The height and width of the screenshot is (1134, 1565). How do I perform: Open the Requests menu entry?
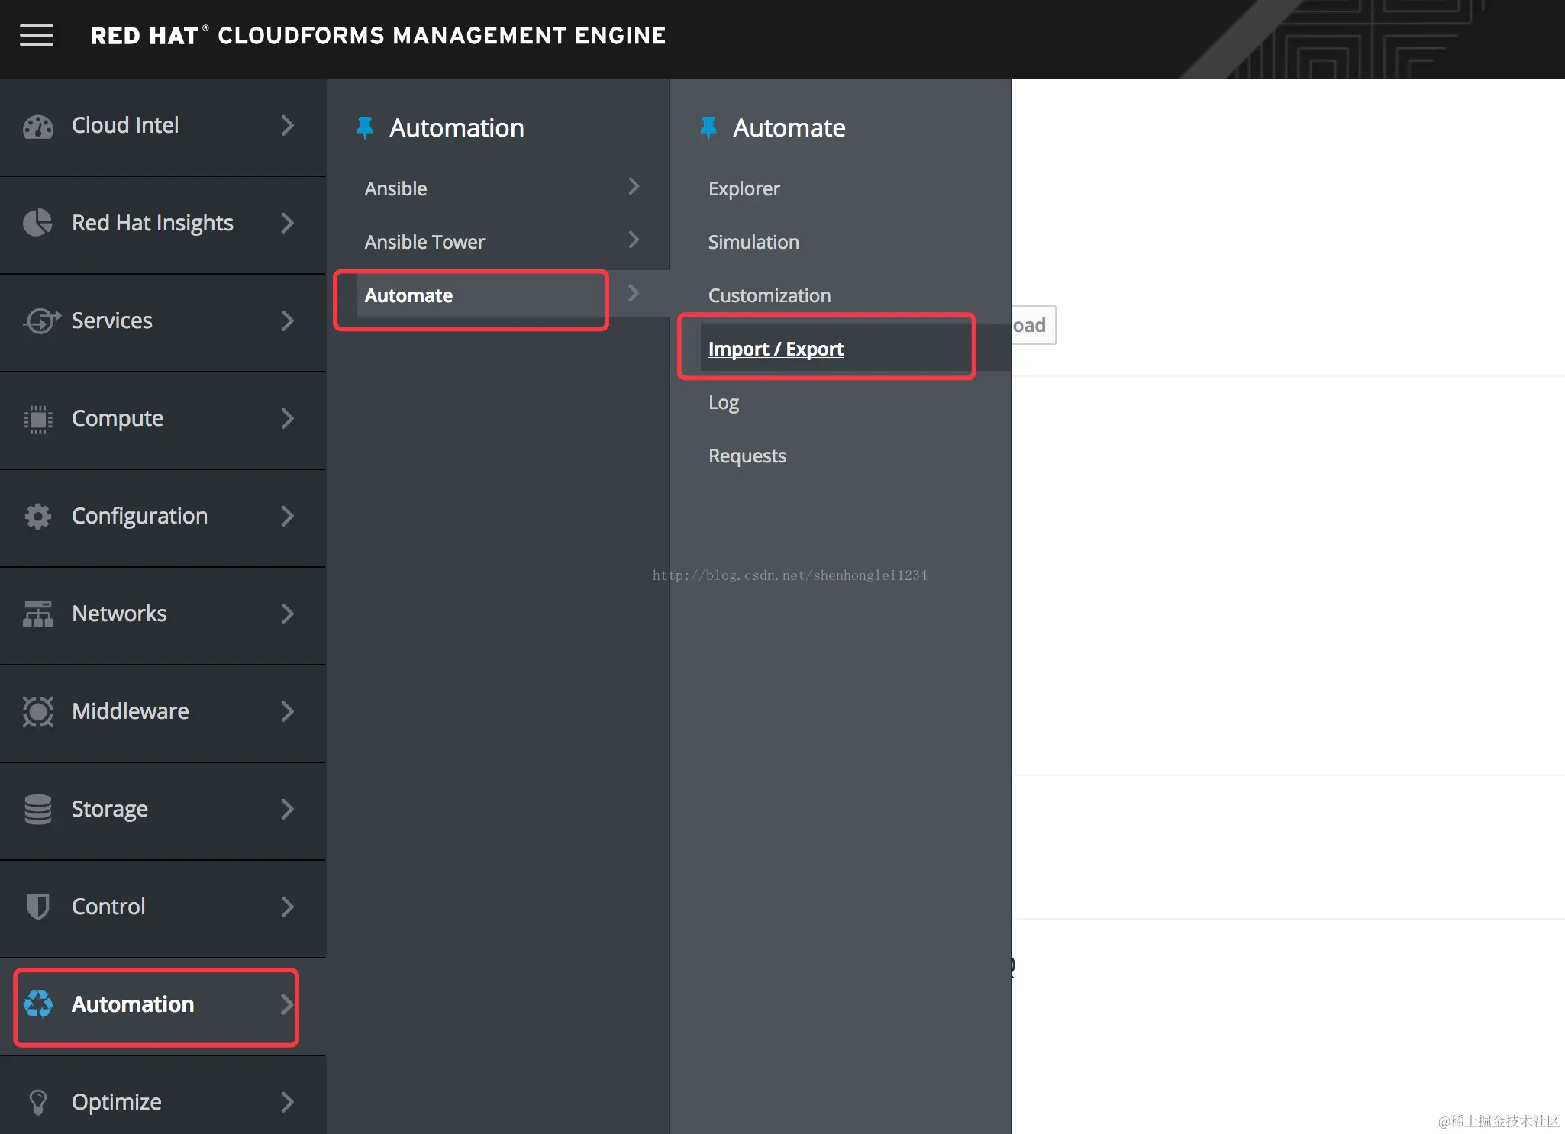click(x=747, y=456)
